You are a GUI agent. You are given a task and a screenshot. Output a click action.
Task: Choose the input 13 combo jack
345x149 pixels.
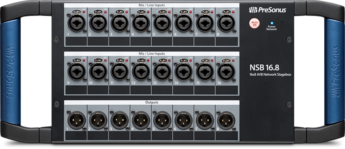[162, 71]
